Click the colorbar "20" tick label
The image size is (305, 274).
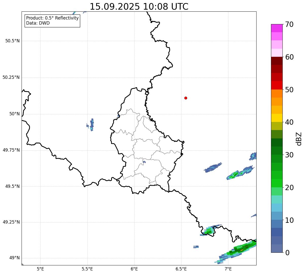[x=290, y=188]
